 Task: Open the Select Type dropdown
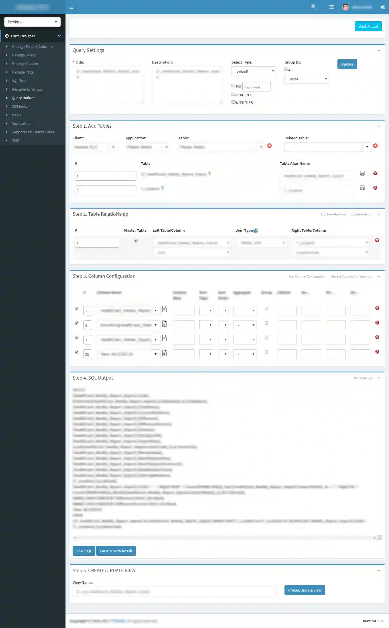(253, 71)
